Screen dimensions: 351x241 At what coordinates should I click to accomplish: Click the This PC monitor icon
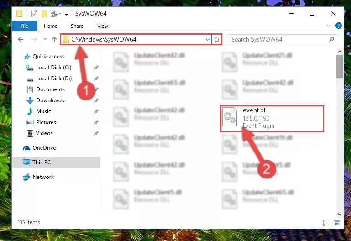pyautogui.click(x=26, y=162)
